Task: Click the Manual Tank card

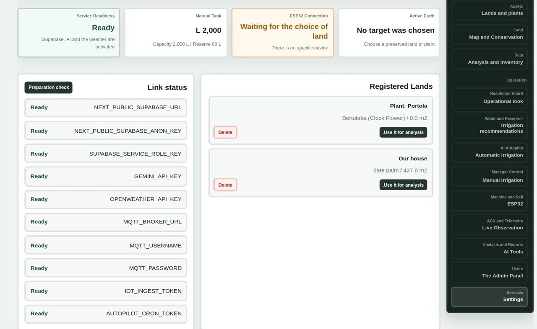Action: pyautogui.click(x=176, y=33)
